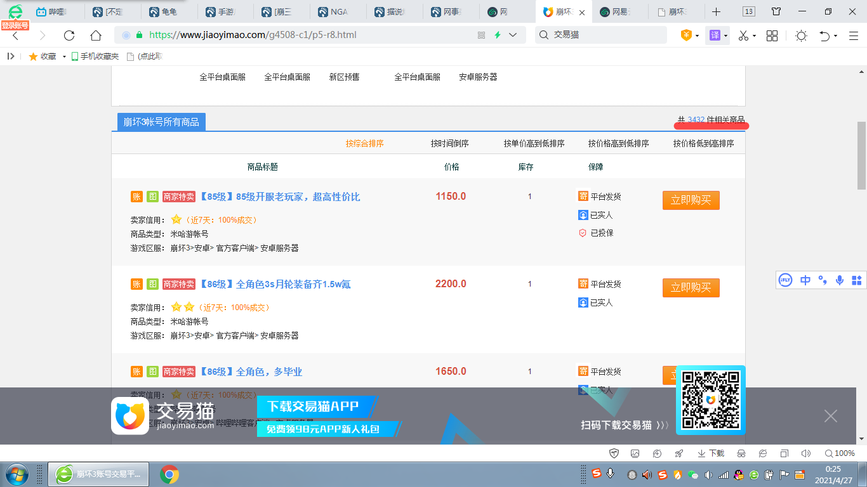Open the QR code icon in address bar

pyautogui.click(x=481, y=35)
